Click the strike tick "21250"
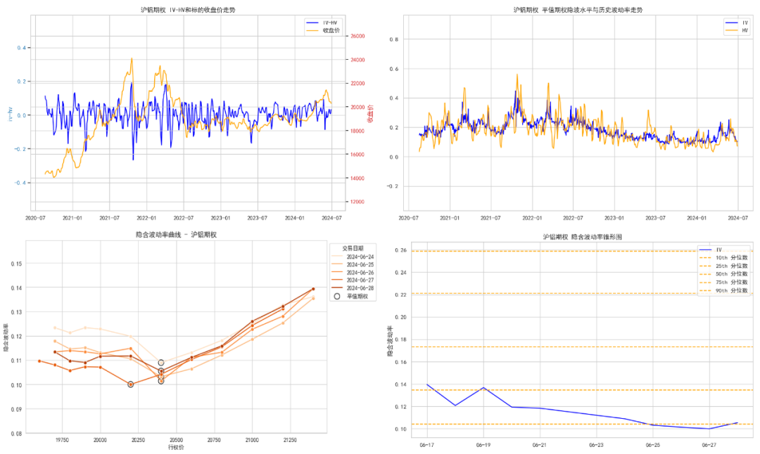The height and width of the screenshot is (454, 760). pyautogui.click(x=289, y=441)
